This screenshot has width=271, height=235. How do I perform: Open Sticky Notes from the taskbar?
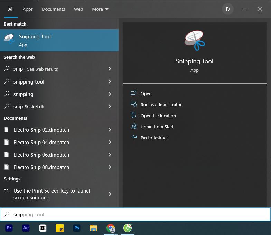click(60, 228)
